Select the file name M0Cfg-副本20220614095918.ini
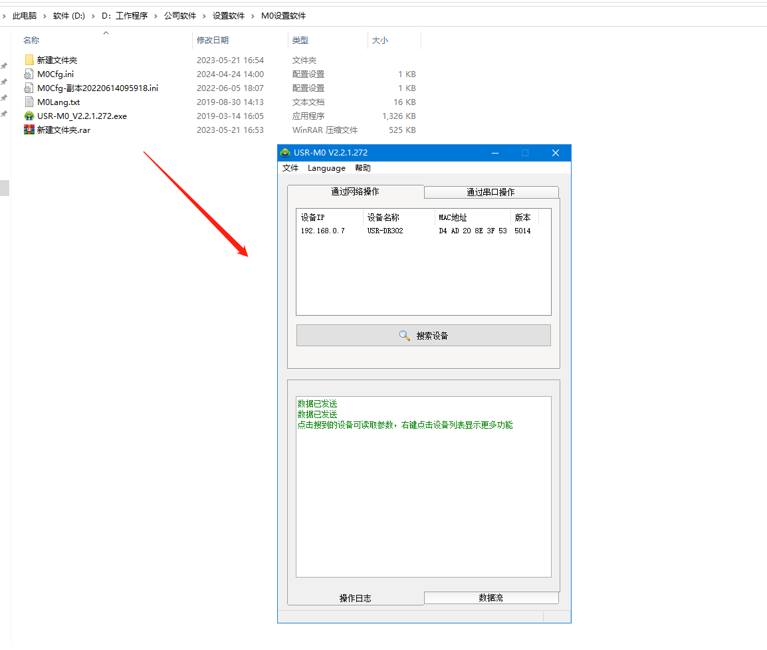Viewport: 767px width, 650px height. tap(98, 88)
